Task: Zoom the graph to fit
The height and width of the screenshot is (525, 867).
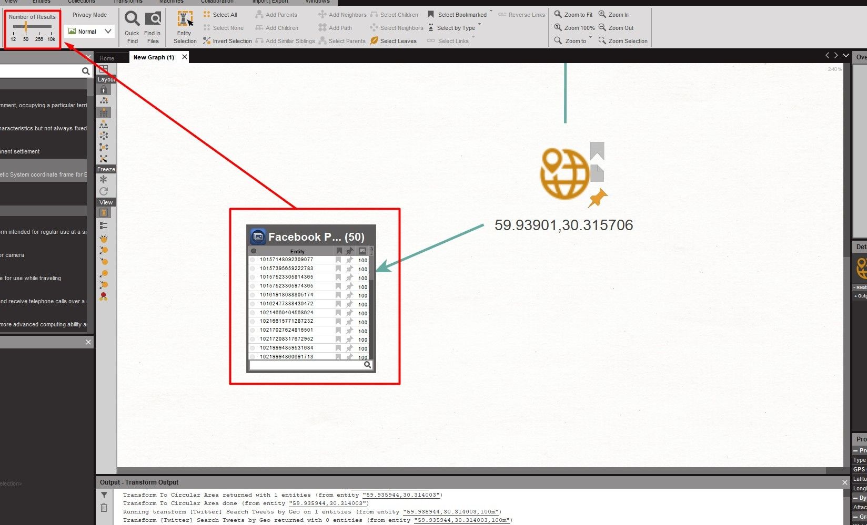Action: pyautogui.click(x=573, y=15)
